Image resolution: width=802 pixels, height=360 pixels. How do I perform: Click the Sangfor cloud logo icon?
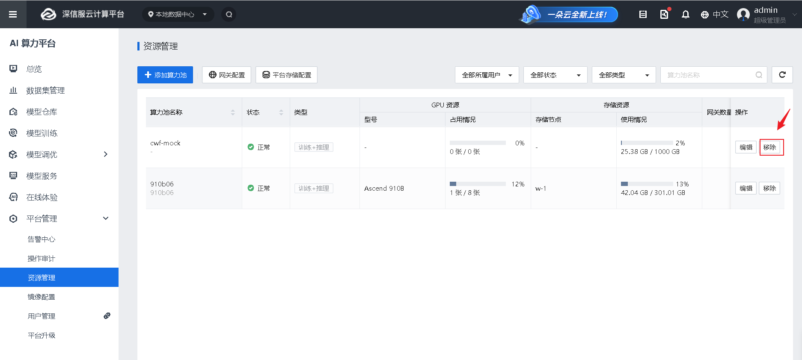[48, 15]
